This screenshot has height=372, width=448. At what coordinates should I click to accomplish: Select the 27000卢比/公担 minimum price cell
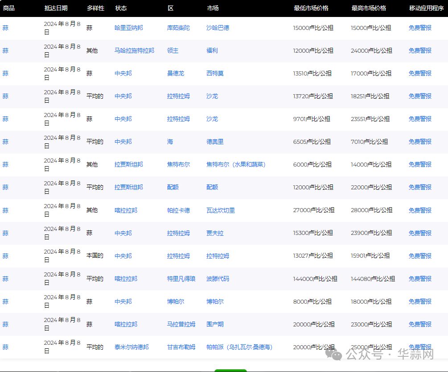click(314, 210)
